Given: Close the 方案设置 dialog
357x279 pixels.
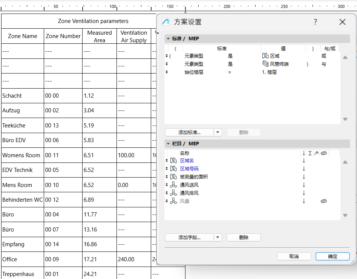Looking at the screenshot, I should pos(342,22).
